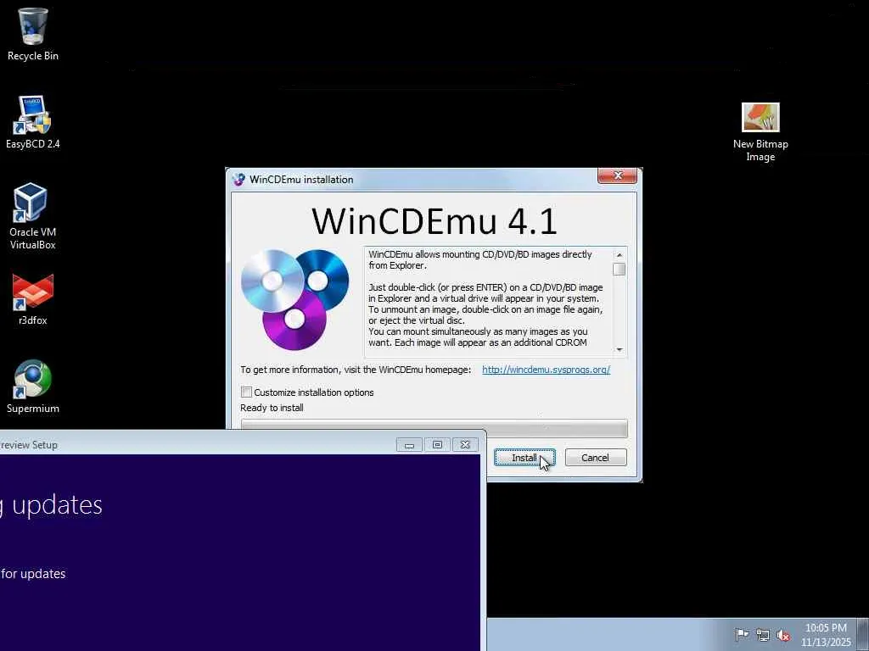The height and width of the screenshot is (651, 869).
Task: Click the 'Ready to install' status text
Action: coord(272,408)
